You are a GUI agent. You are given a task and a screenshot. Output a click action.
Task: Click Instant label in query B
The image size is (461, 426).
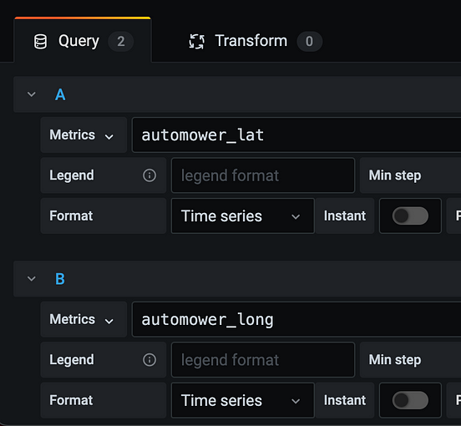pos(345,400)
